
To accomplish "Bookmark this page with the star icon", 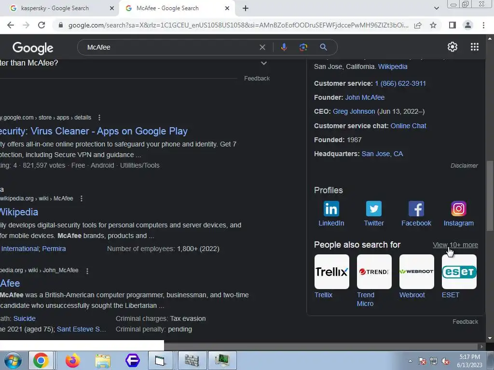I will [x=433, y=25].
